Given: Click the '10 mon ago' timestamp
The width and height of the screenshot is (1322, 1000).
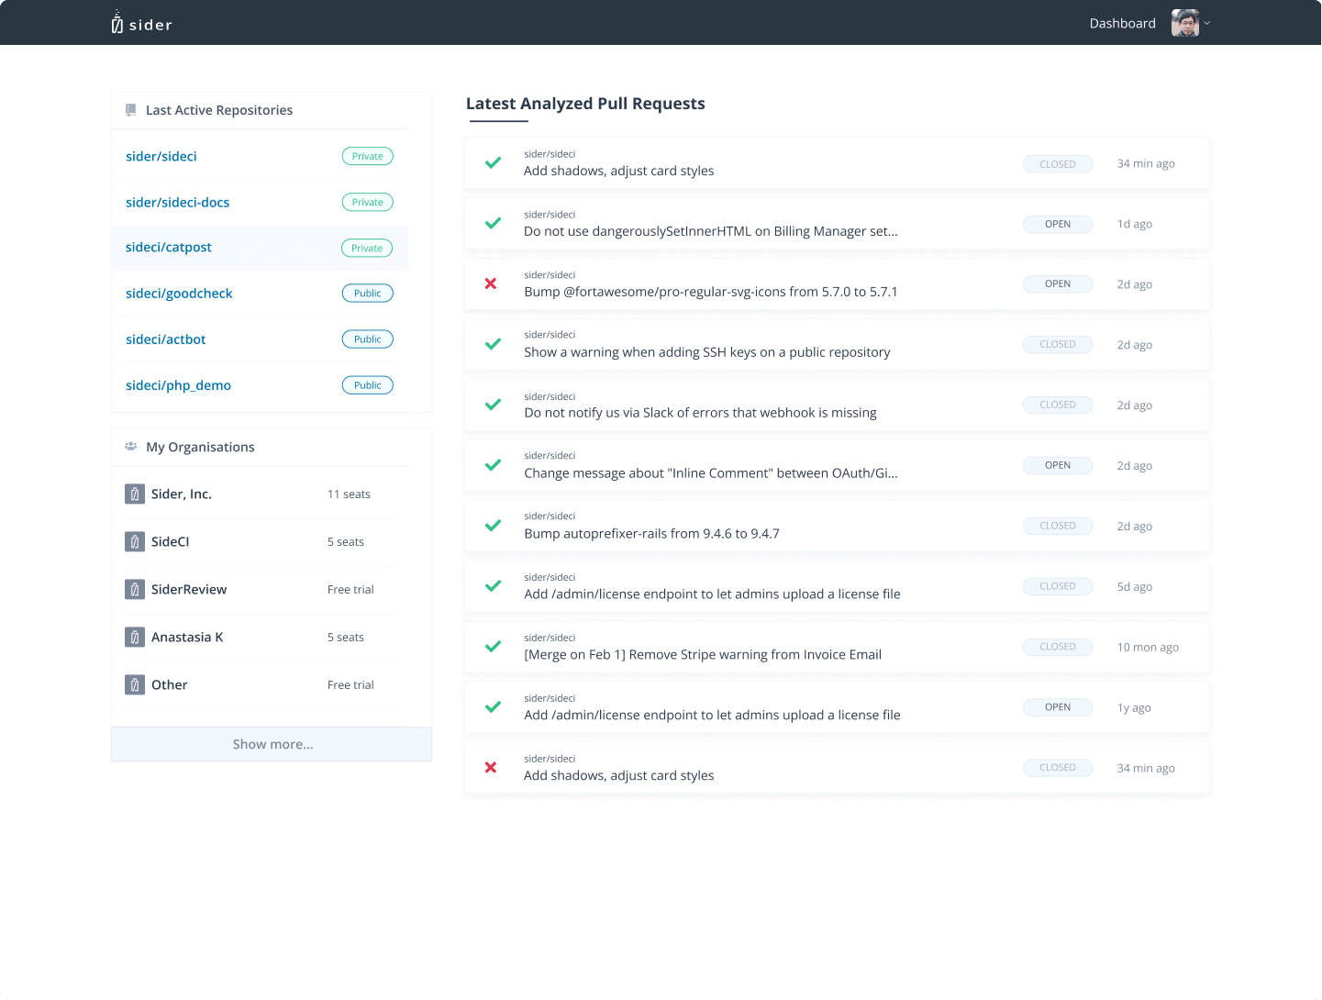Looking at the screenshot, I should point(1148,647).
